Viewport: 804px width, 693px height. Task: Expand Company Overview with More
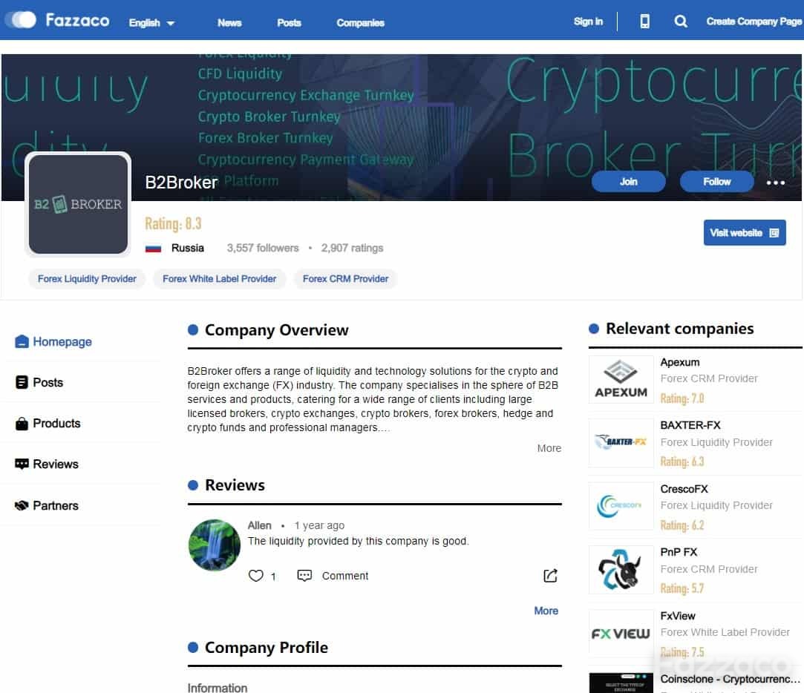coord(549,448)
